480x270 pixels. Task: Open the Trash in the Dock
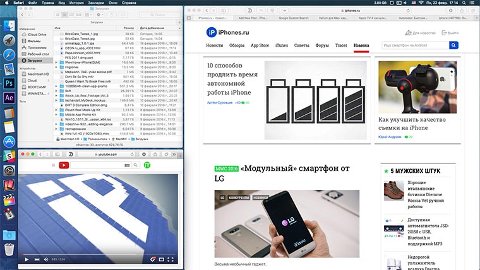coord(9,250)
